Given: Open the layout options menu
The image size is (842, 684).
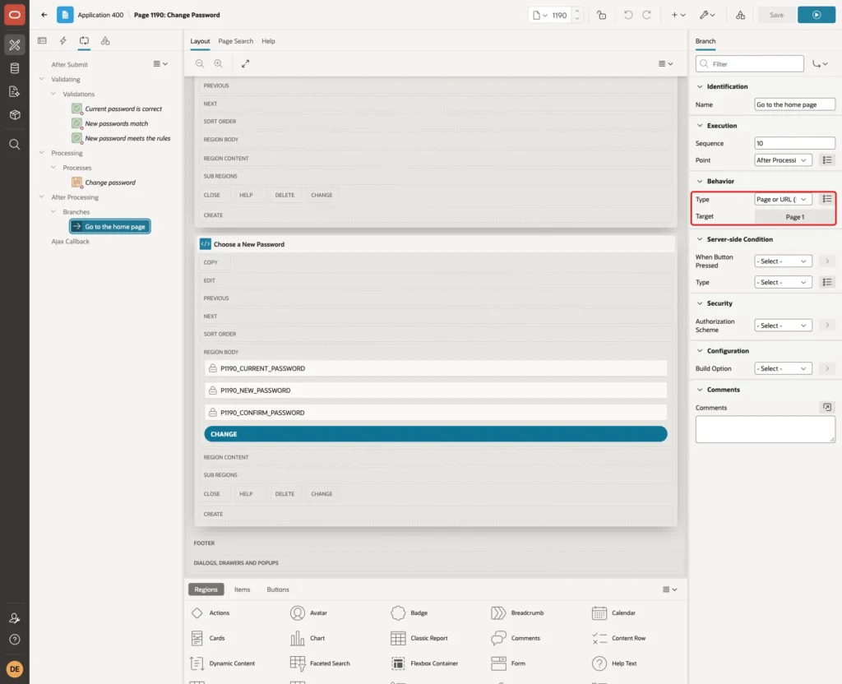Looking at the screenshot, I should click(665, 63).
